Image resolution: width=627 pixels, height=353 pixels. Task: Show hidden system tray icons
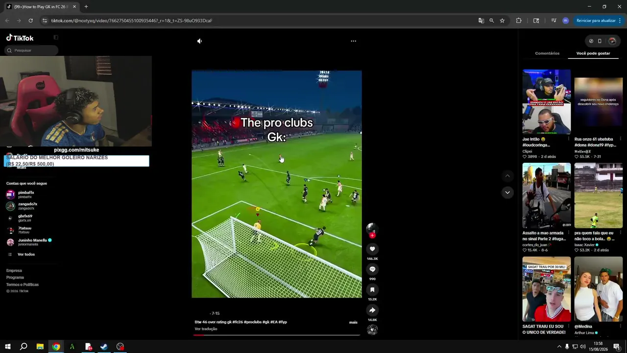click(x=559, y=347)
